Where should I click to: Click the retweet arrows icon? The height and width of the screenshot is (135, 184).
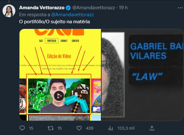click(51, 128)
